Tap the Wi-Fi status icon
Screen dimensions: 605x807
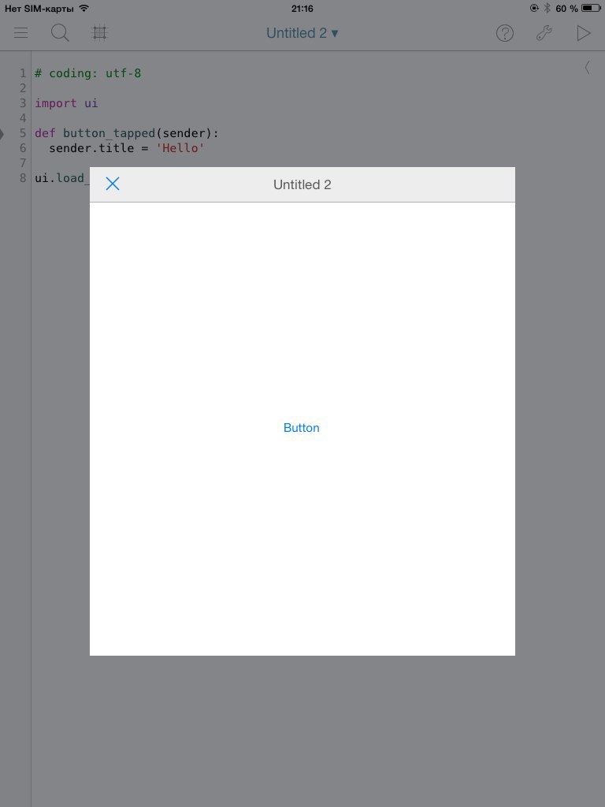(x=84, y=8)
